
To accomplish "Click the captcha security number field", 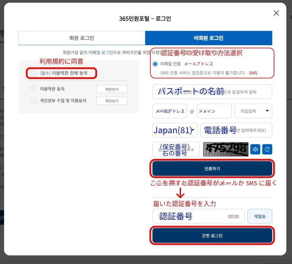I will [x=176, y=149].
